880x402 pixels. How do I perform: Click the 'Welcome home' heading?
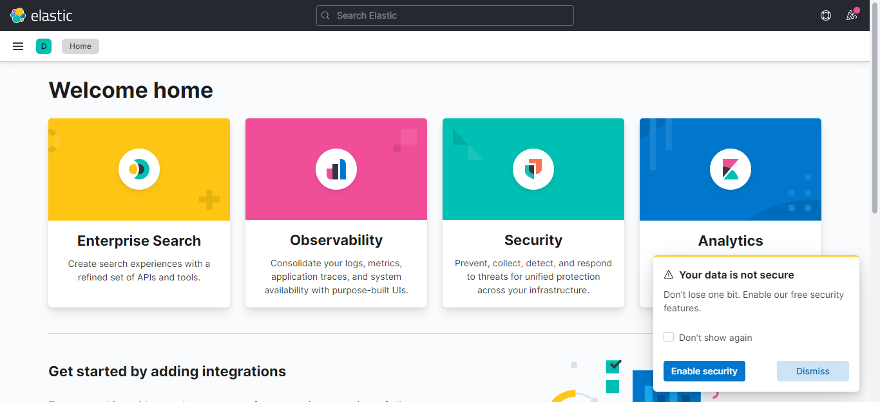coord(131,90)
